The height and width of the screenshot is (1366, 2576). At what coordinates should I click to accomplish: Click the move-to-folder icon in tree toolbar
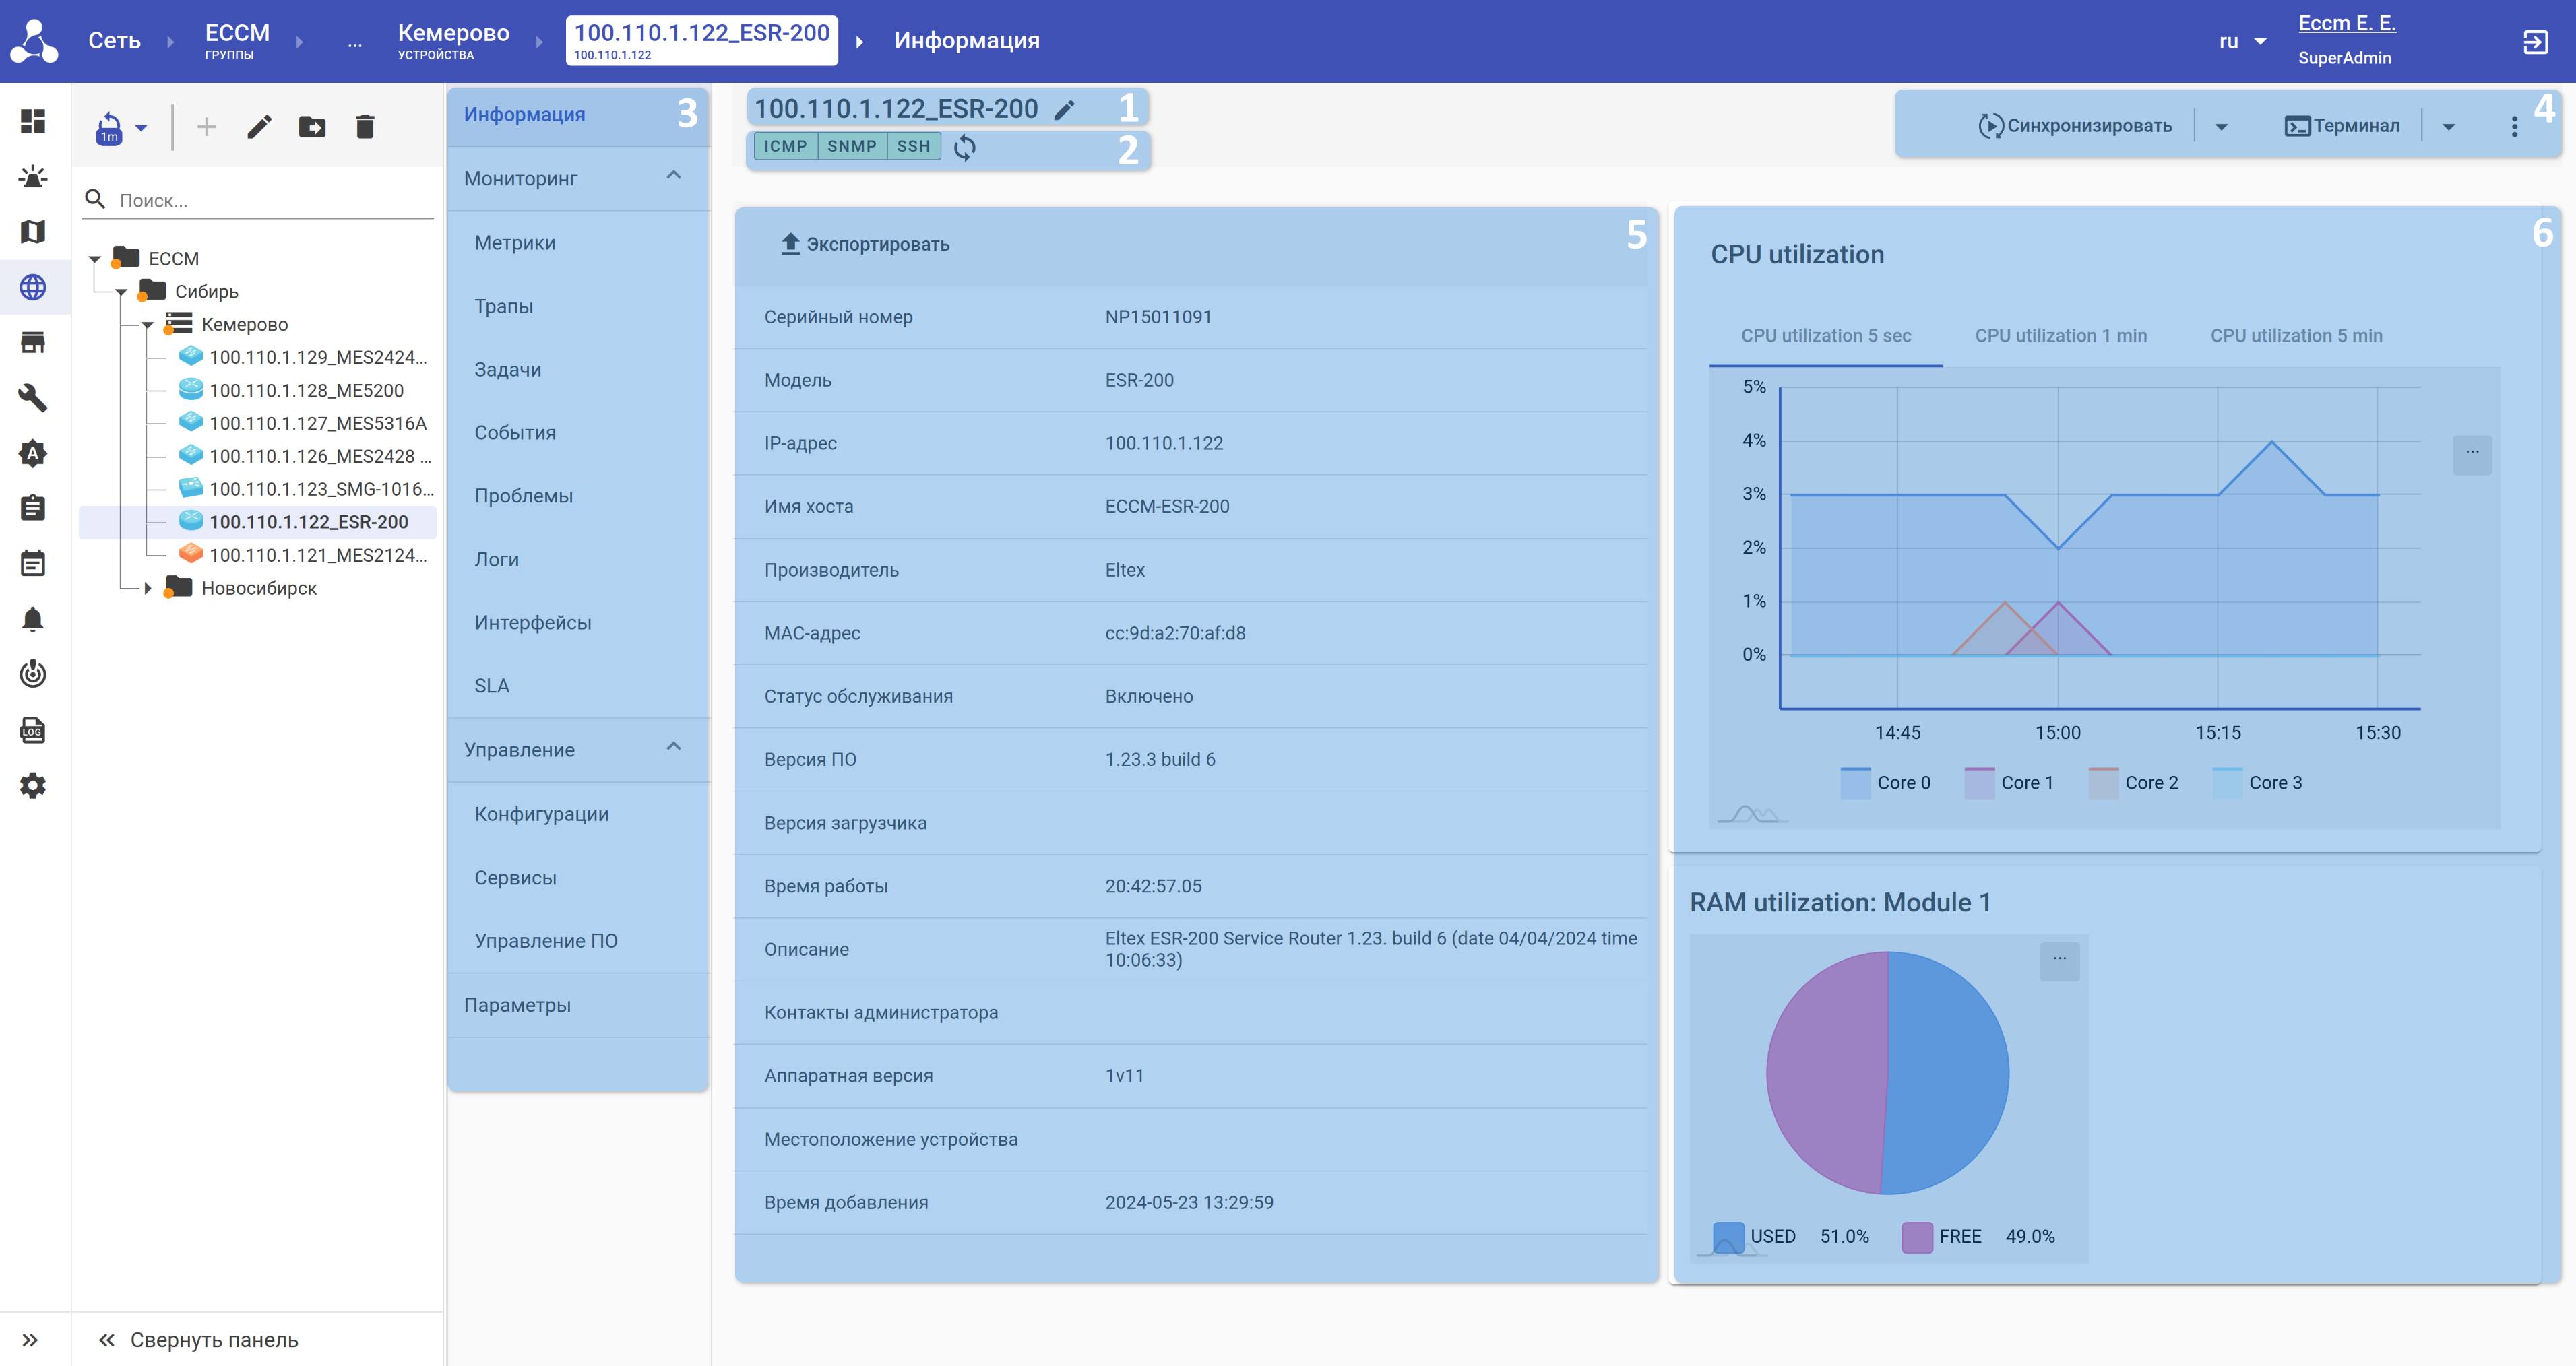pyautogui.click(x=312, y=127)
